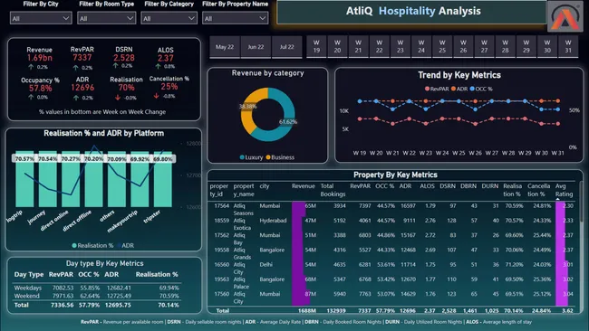The width and height of the screenshot is (589, 331).
Task: Select week W 26 slicer
Action: (x=463, y=46)
